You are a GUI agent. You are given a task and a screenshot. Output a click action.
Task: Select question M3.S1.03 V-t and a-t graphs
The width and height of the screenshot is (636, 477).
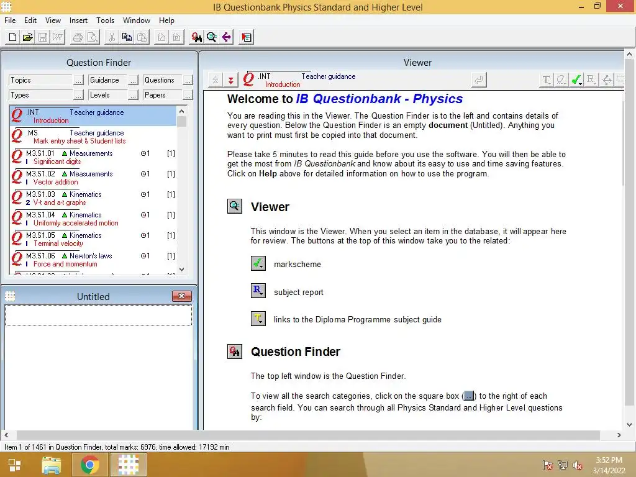click(x=93, y=198)
